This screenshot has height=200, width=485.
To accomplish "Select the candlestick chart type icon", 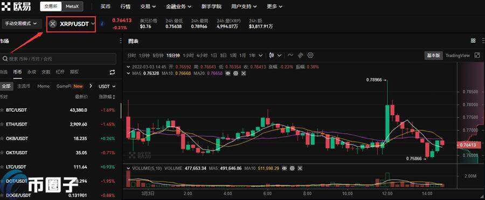I will pyautogui.click(x=272, y=56).
